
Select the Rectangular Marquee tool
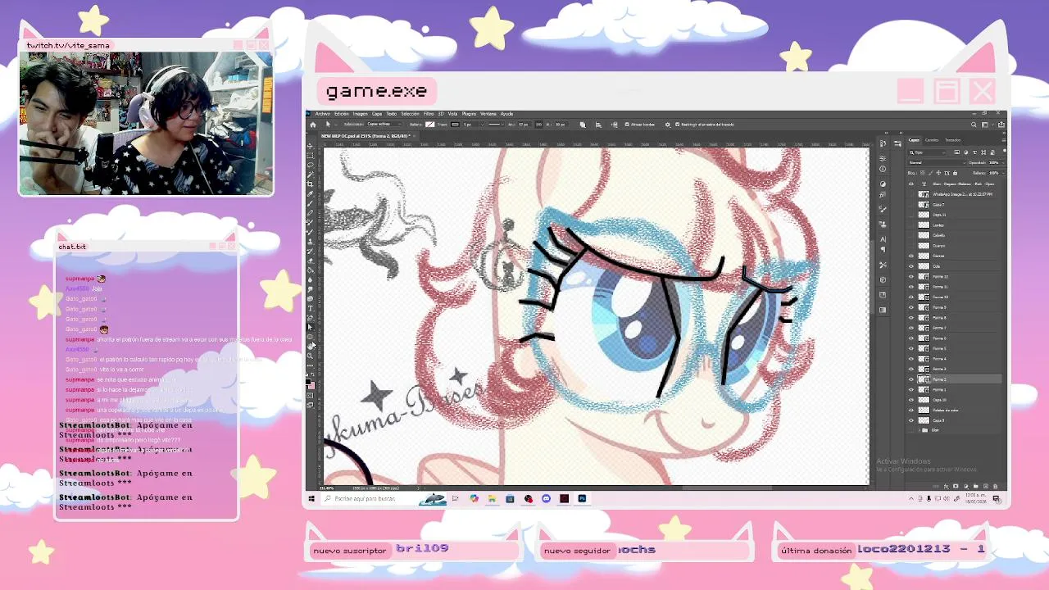pyautogui.click(x=310, y=156)
